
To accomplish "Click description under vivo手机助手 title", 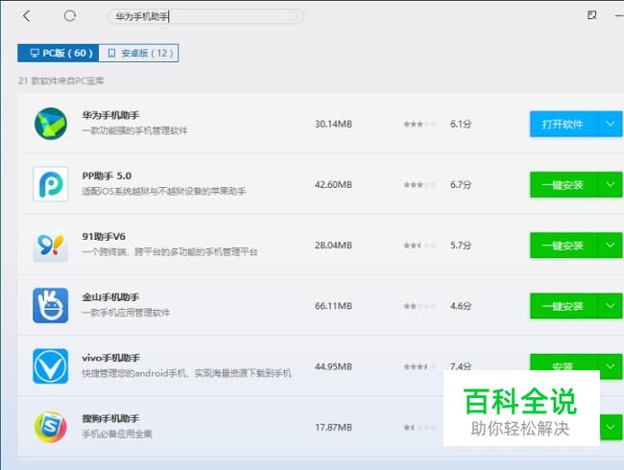I will point(186,373).
